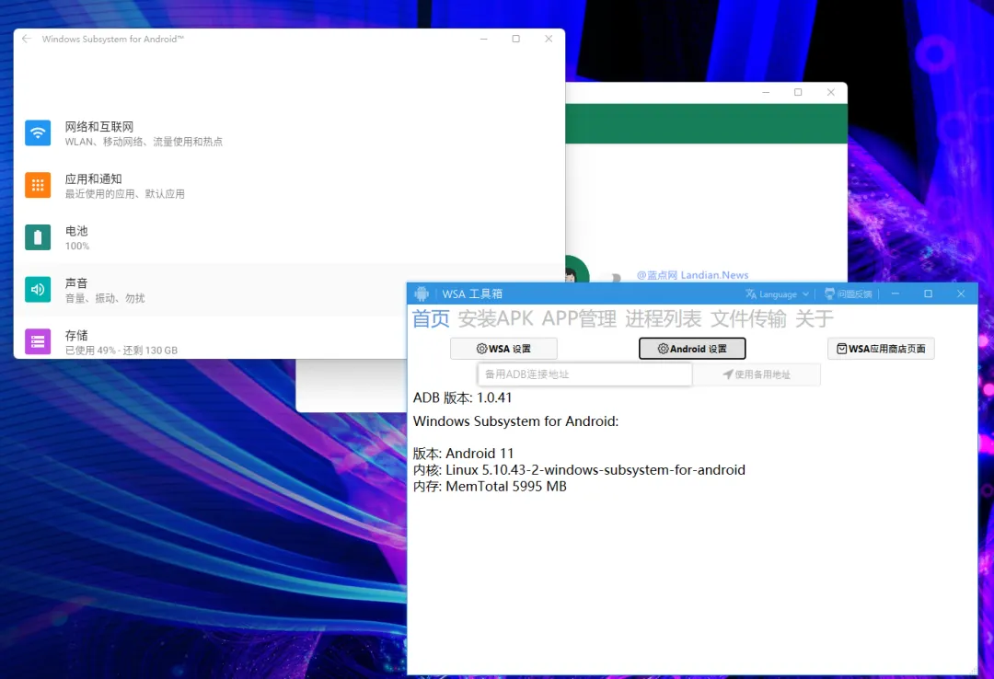Switch to the 文件传输 tab

(x=748, y=318)
